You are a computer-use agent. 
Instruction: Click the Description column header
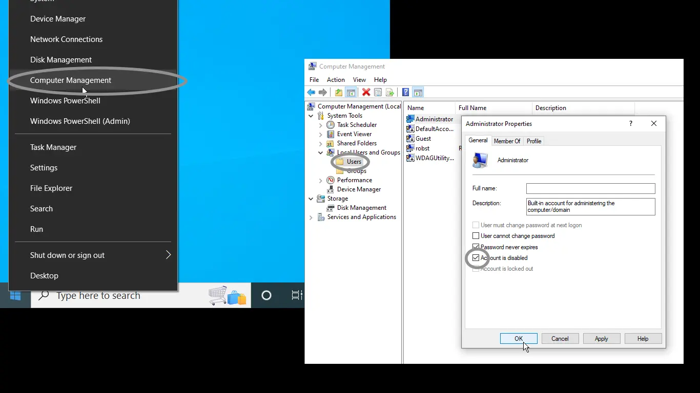[583, 108]
